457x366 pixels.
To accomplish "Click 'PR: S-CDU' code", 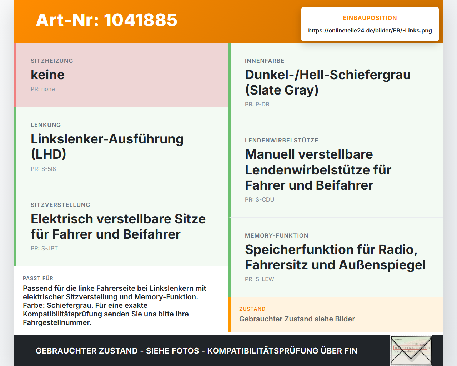I will [260, 199].
